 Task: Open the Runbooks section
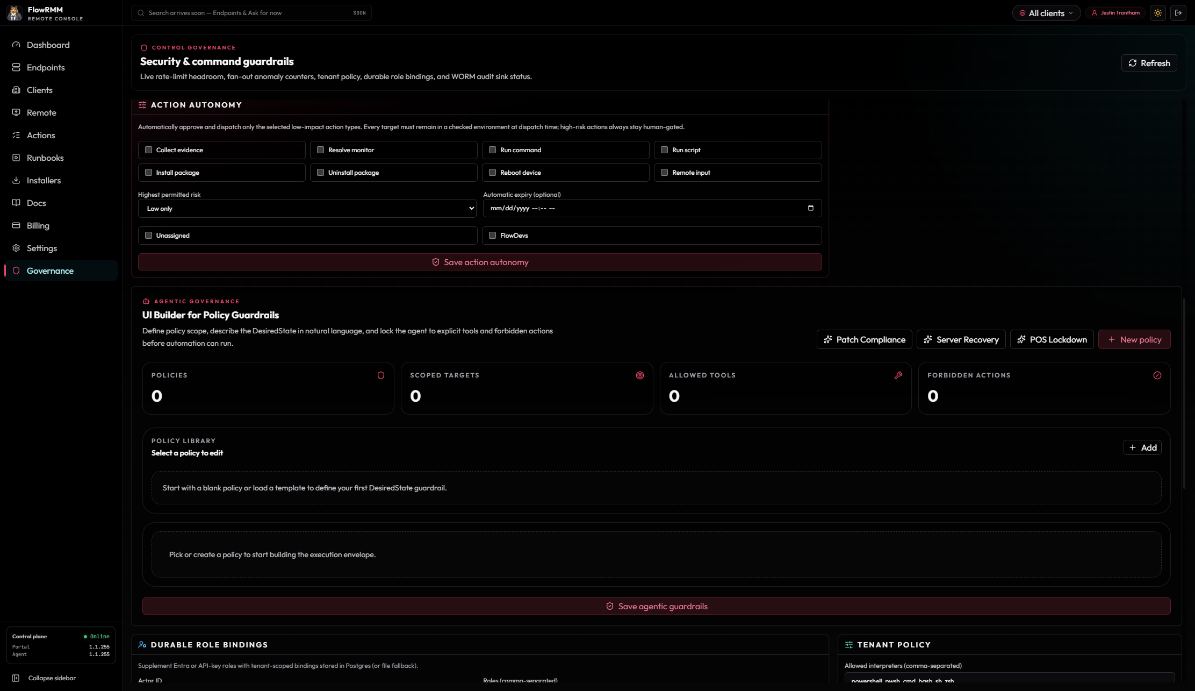point(61,158)
